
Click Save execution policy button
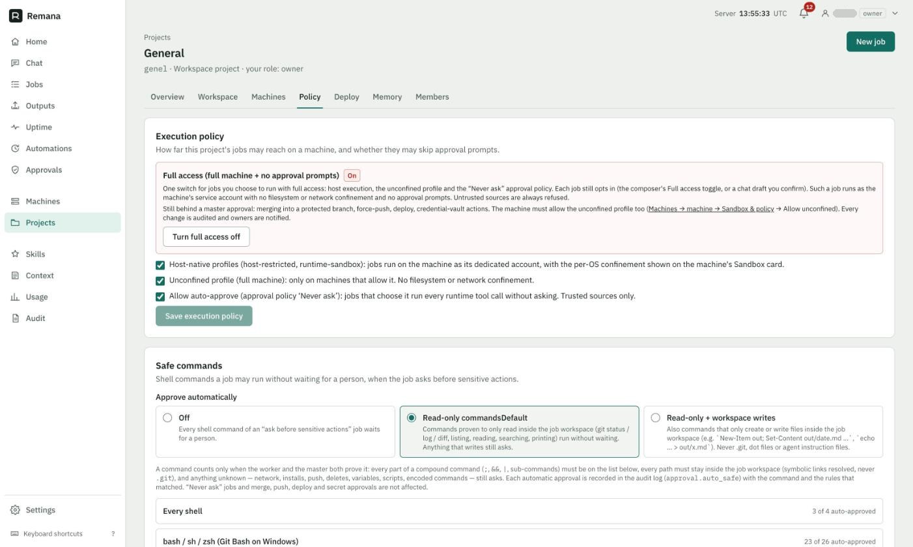pyautogui.click(x=204, y=316)
